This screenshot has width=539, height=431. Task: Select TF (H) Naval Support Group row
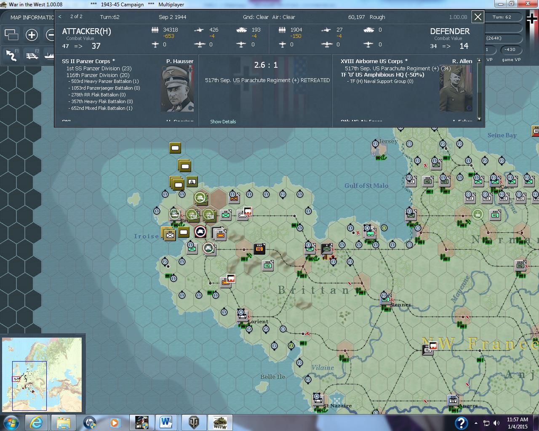[380, 81]
